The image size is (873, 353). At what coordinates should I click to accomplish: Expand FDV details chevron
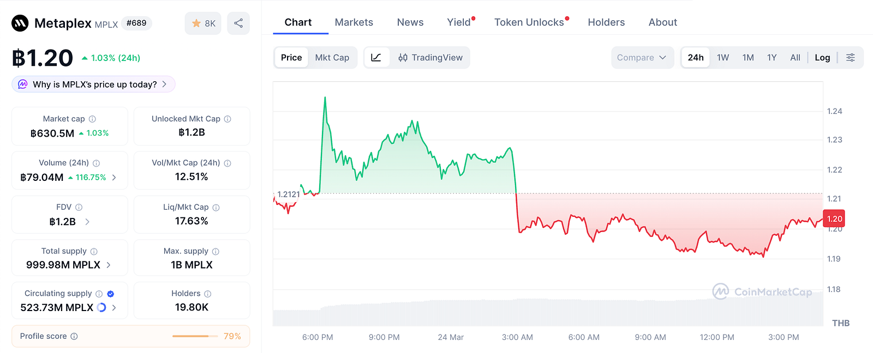click(x=87, y=222)
